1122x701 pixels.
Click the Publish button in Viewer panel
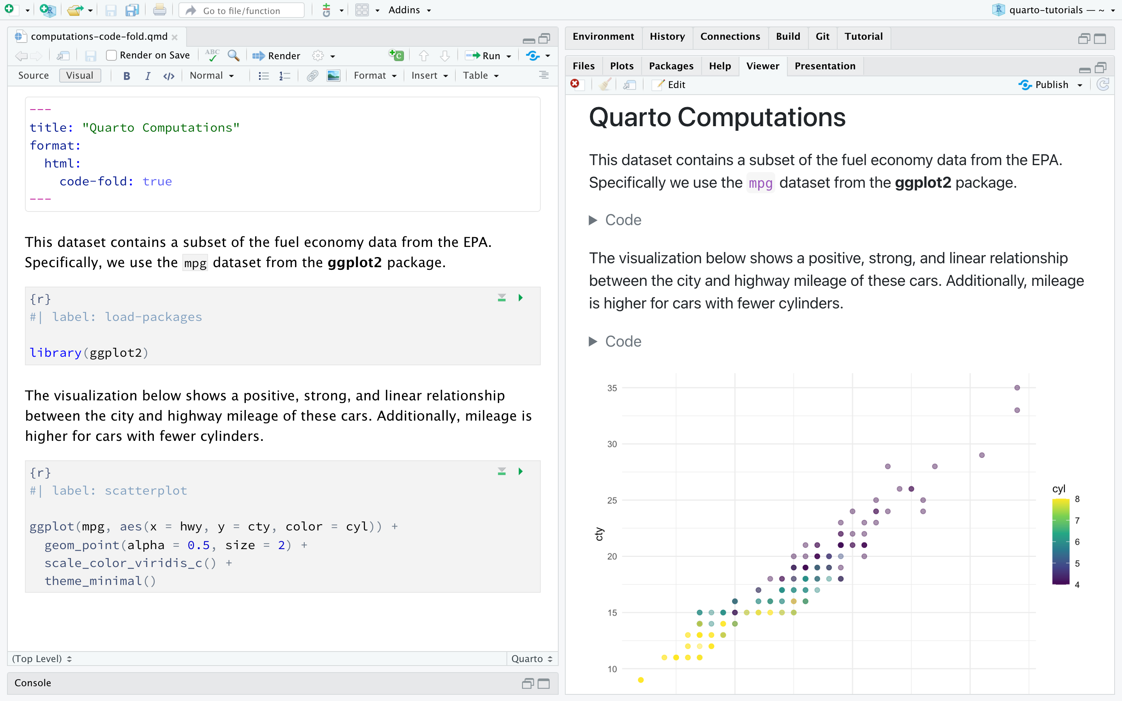click(x=1050, y=84)
